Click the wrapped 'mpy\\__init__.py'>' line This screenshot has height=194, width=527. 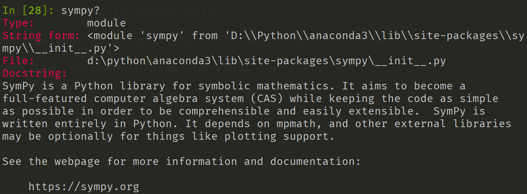61,48
